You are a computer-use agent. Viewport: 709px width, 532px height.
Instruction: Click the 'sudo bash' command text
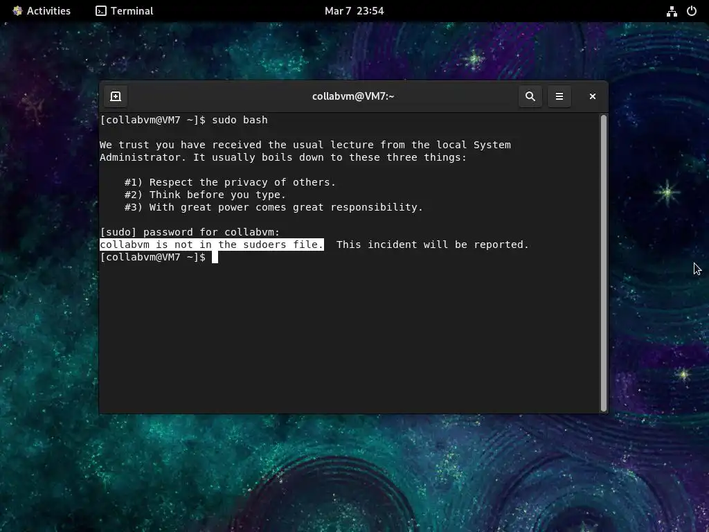240,120
